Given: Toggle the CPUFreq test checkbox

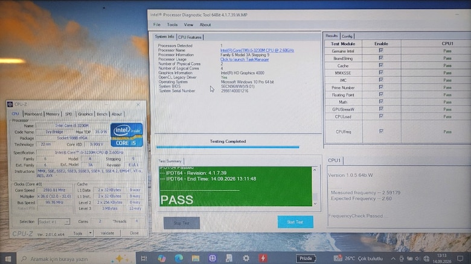Looking at the screenshot, I should tap(381, 131).
